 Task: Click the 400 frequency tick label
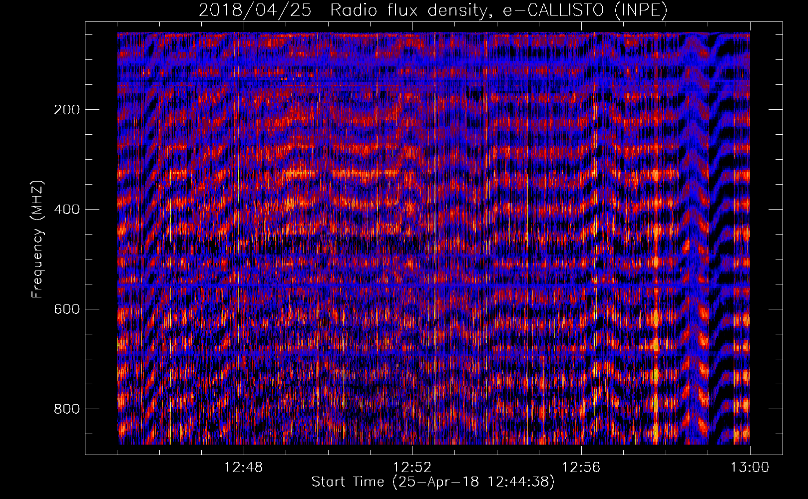pyautogui.click(x=67, y=210)
